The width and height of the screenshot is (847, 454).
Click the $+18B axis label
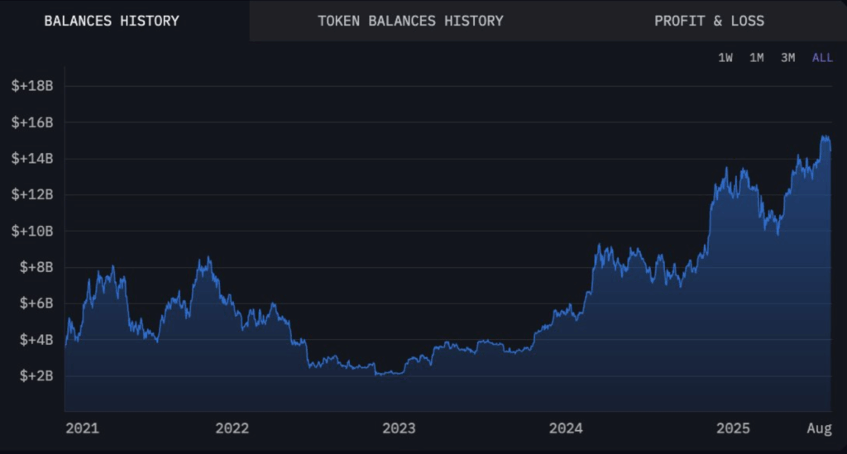[x=32, y=86]
